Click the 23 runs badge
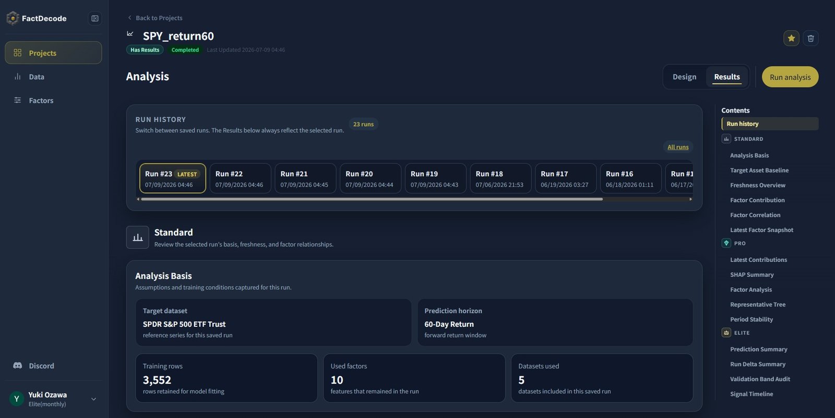The height and width of the screenshot is (418, 835). pyautogui.click(x=363, y=124)
